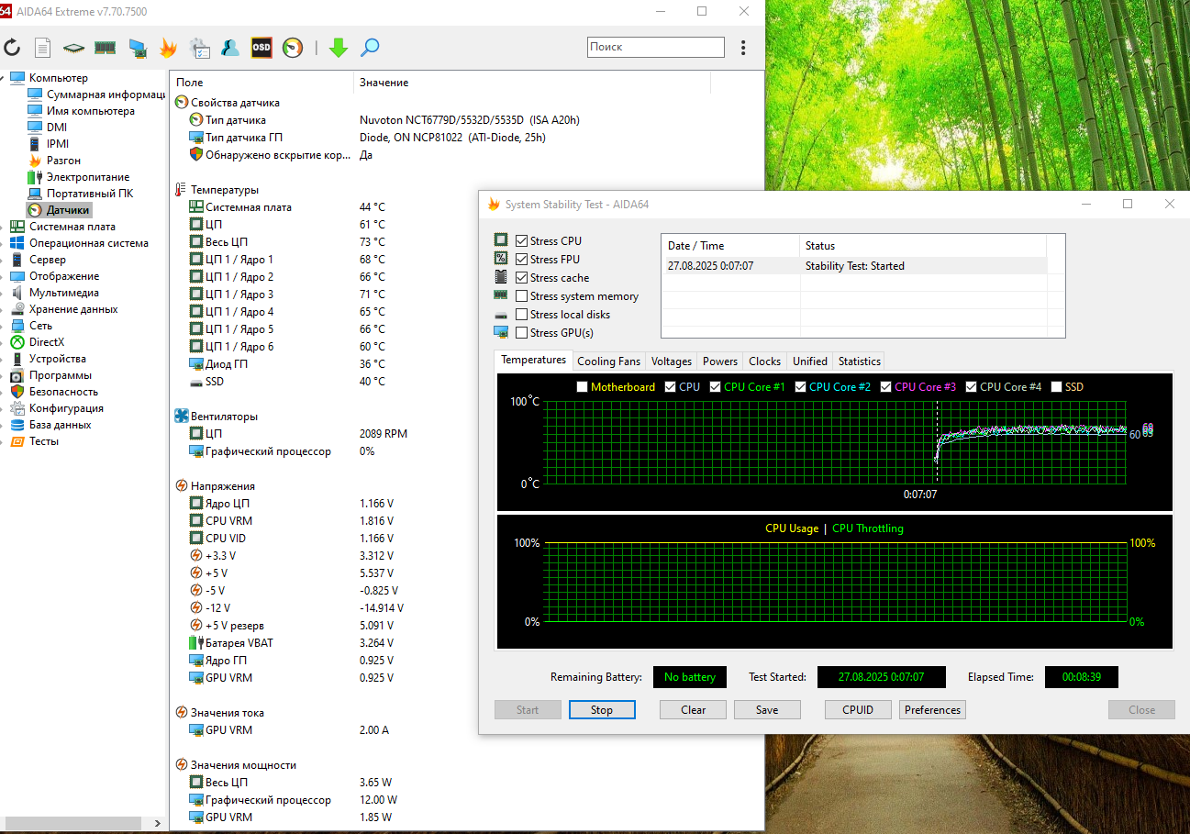
Task: Click the Refresh icon in the AIDA64 toolbar
Action: 12,48
